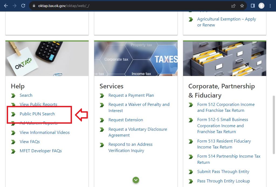The height and width of the screenshot is (187, 276).
Task: Open Form 512-S Small Business Corporation link
Action: click(x=222, y=126)
